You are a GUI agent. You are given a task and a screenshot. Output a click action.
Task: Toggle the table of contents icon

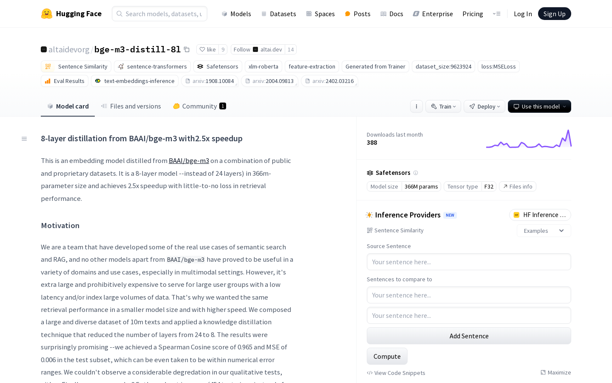point(24,139)
